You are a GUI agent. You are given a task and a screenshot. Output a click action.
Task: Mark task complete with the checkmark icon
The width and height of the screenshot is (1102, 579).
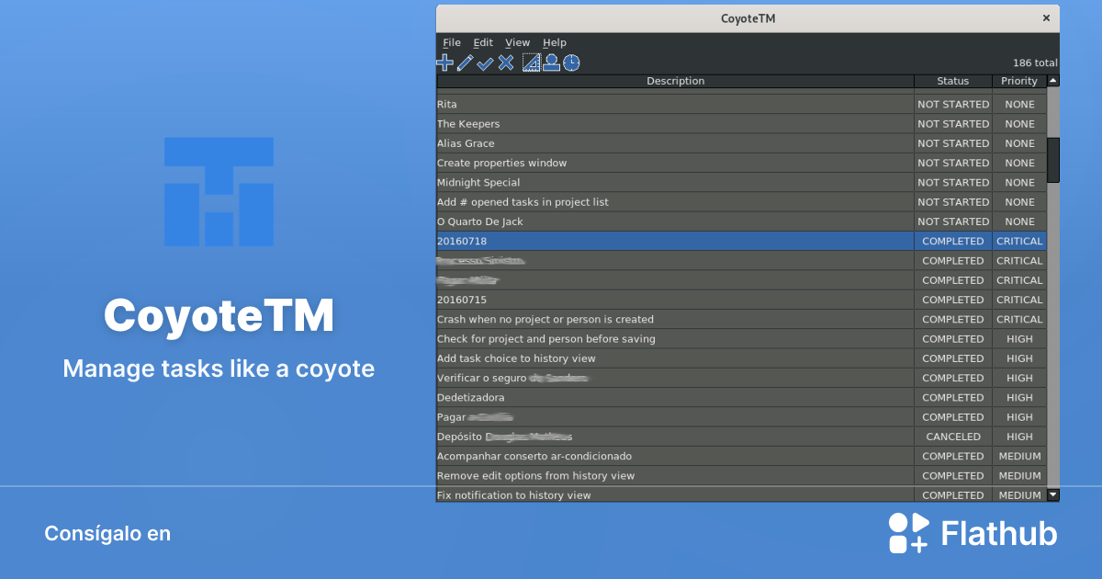pyautogui.click(x=486, y=62)
